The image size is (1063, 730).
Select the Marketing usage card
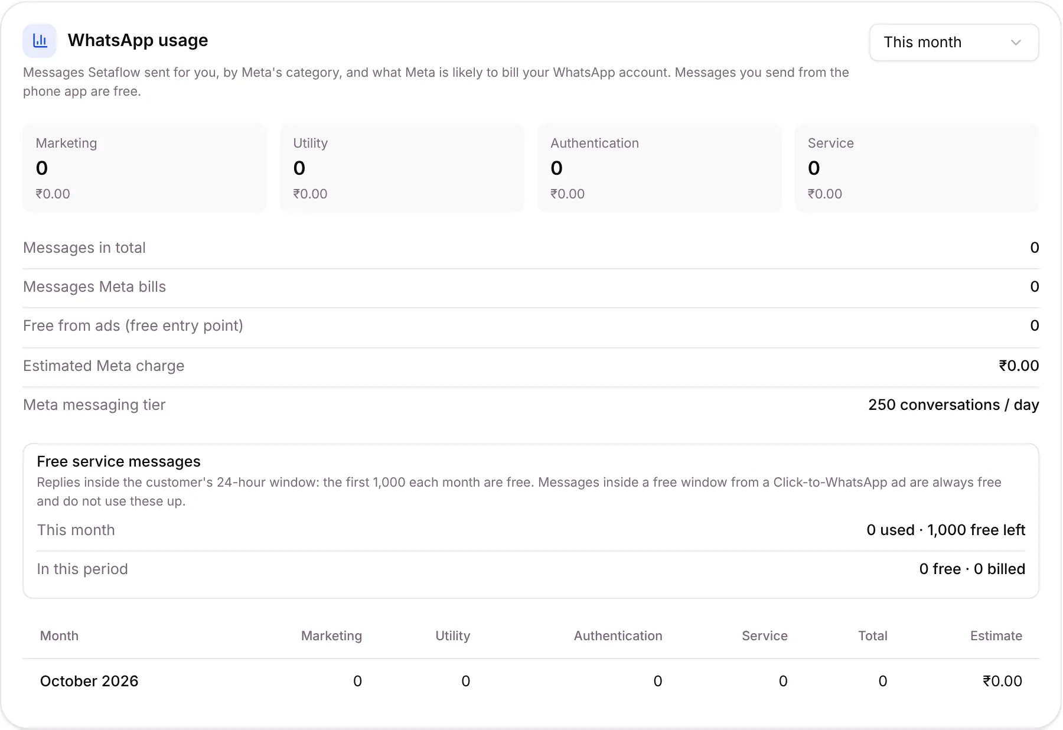tap(145, 168)
